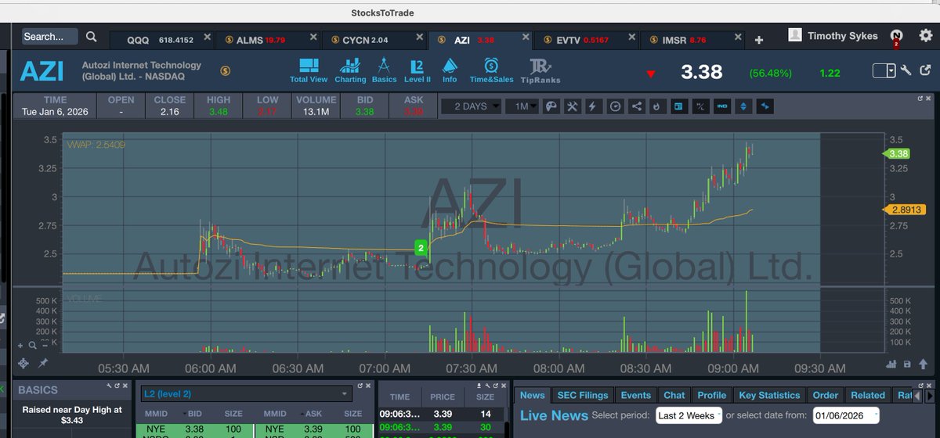940x438 pixels.
Task: Share the chart
Action: tap(636, 106)
